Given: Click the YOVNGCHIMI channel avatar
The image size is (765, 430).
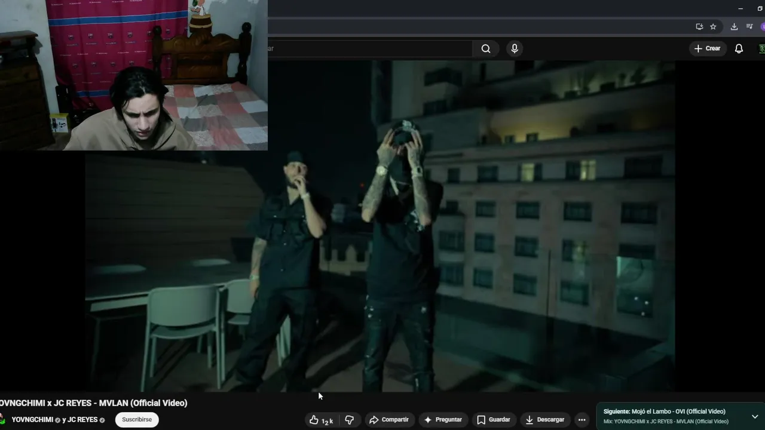Looking at the screenshot, I should point(2,420).
